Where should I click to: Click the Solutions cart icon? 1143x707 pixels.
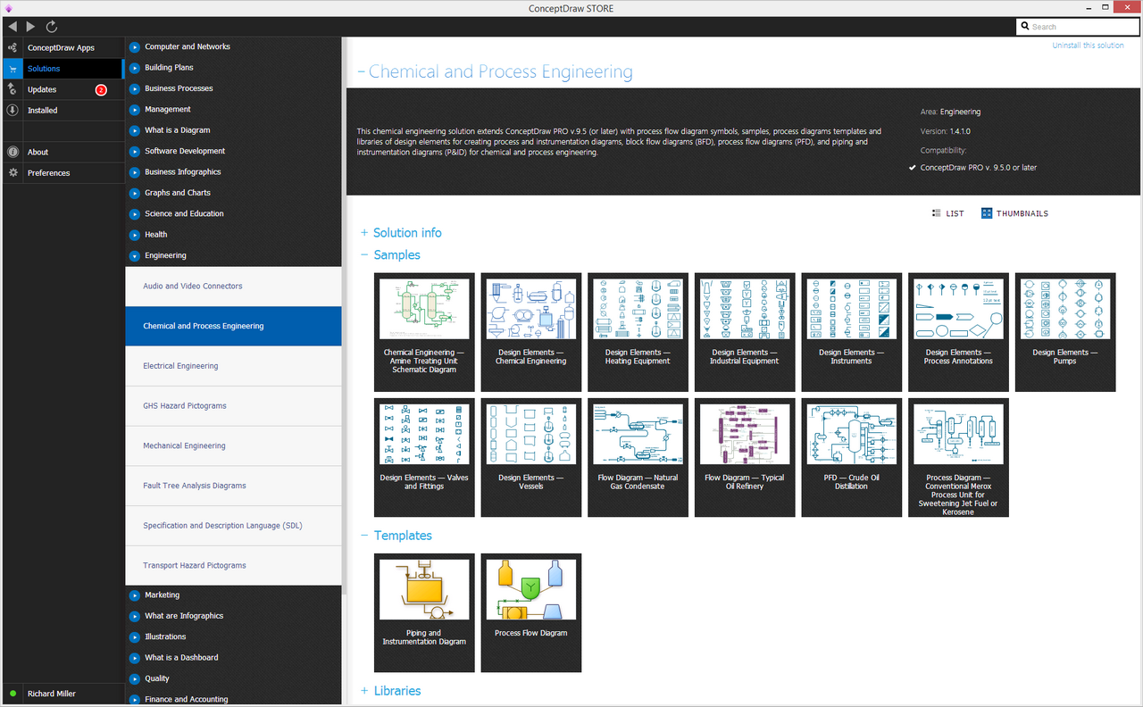(13, 69)
